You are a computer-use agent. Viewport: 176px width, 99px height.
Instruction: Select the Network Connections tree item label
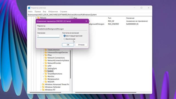pyautogui.click(x=56, y=58)
